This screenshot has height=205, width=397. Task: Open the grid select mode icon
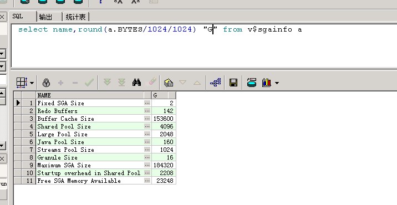(22, 83)
